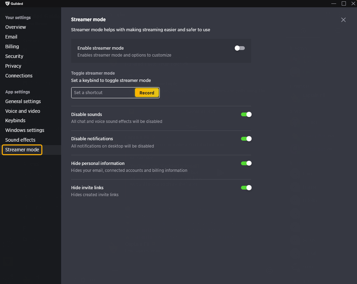Click 'Hides created invite links' description
The width and height of the screenshot is (357, 284).
95,195
